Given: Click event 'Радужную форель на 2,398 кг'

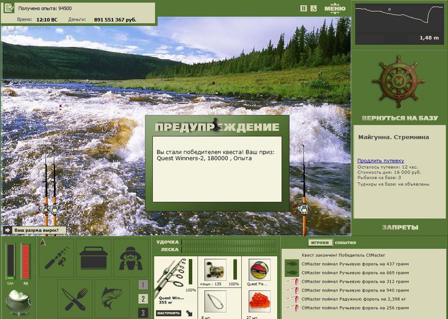Looking at the screenshot, I should pos(354,299).
